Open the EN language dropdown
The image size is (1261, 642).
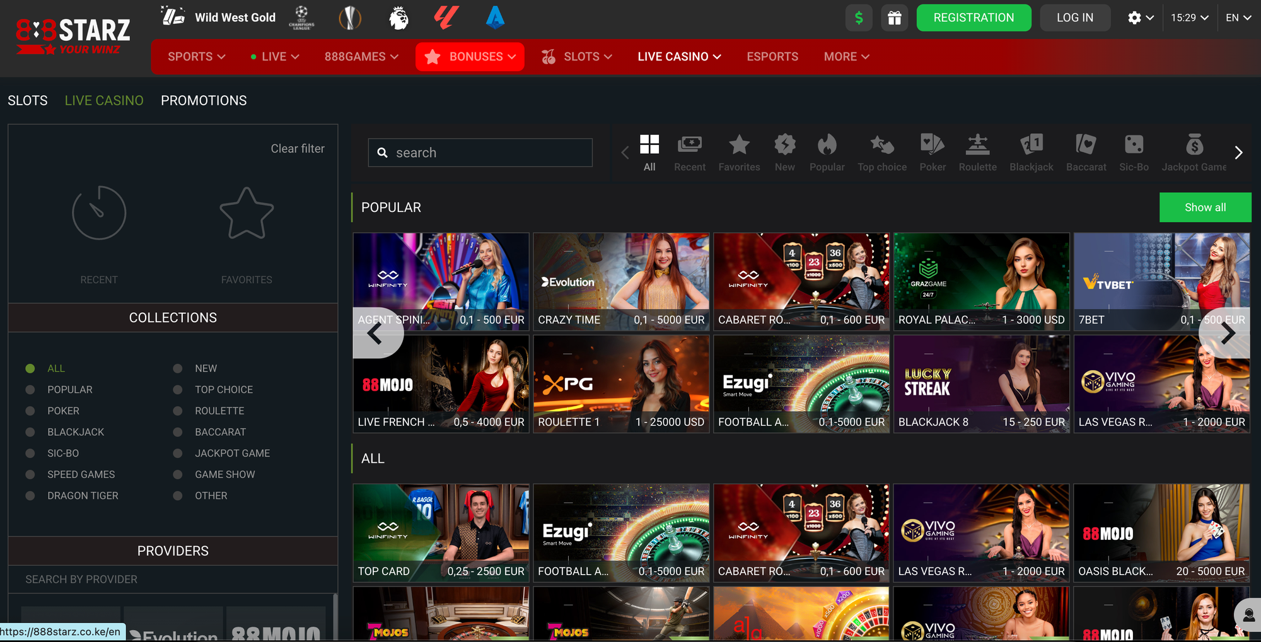[x=1238, y=18]
